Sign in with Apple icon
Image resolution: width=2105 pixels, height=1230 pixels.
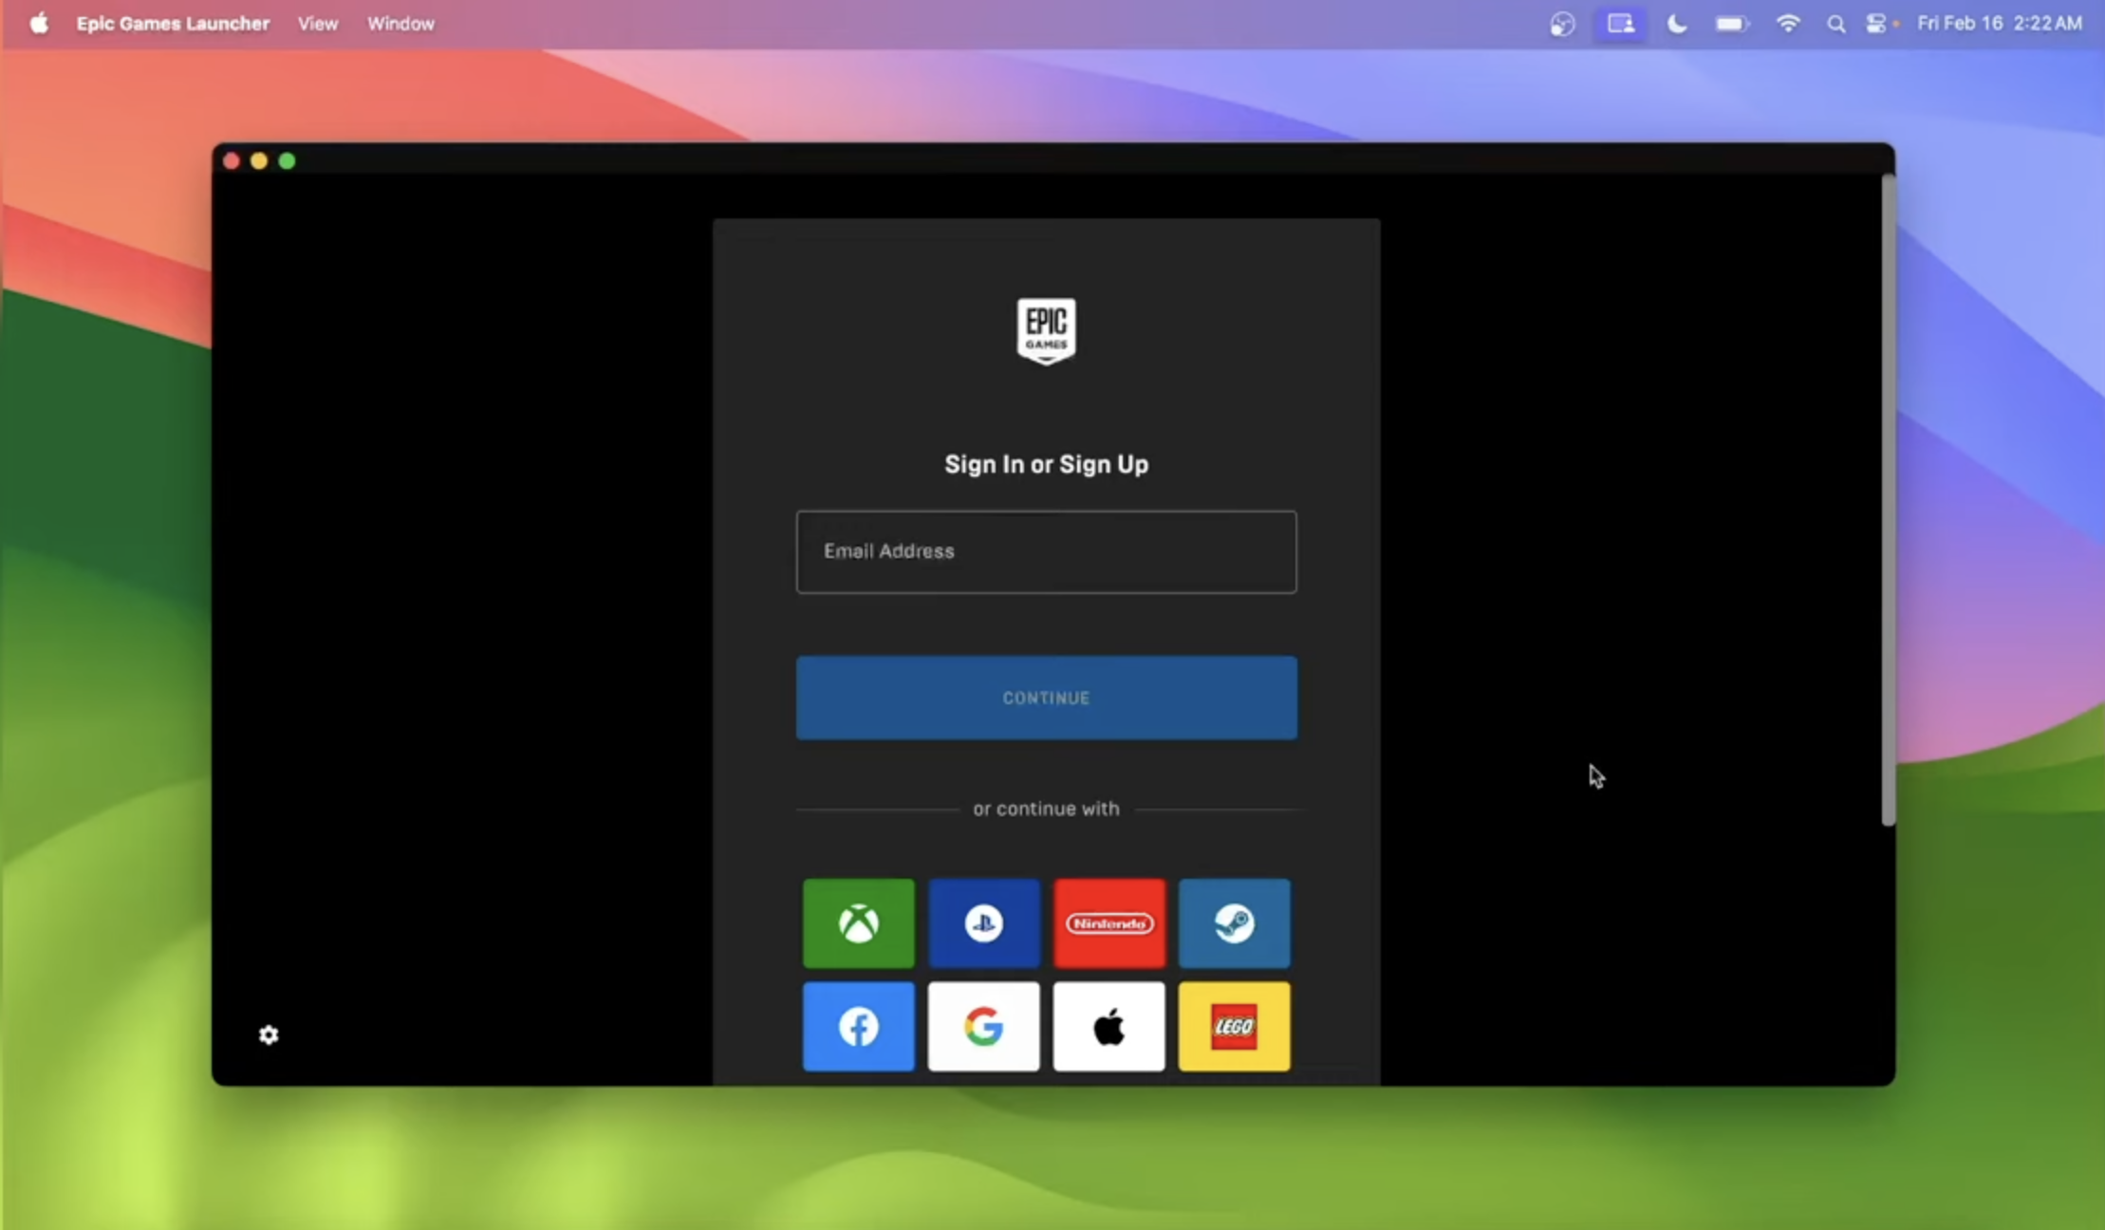point(1108,1027)
